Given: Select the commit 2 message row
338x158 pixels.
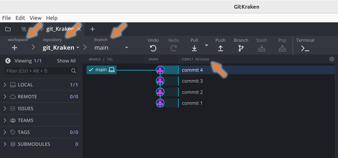Looking at the screenshot, I should click(x=257, y=92).
